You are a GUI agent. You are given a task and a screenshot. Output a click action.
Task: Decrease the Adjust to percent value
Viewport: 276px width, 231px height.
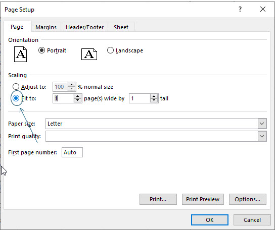71,89
